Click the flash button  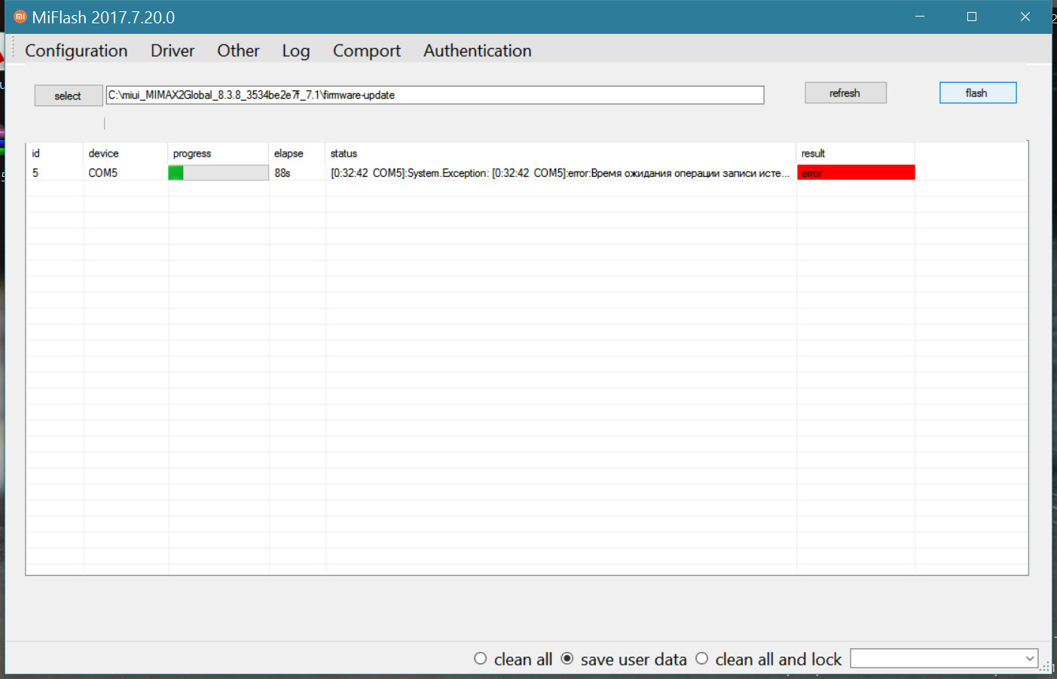point(977,93)
